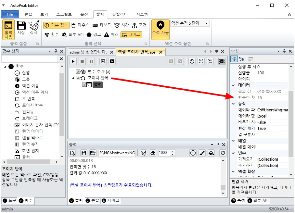
Task: Collapse the 포이치 반복 tree node
Action: pyautogui.click(x=73, y=78)
